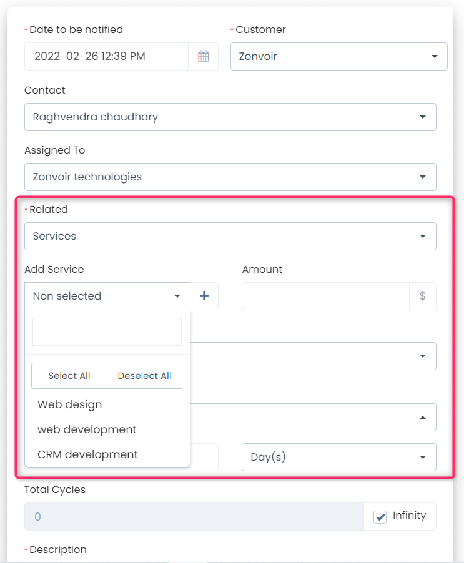Toggle the Infinity checkbox
This screenshot has height=563, width=464.
pyautogui.click(x=380, y=517)
